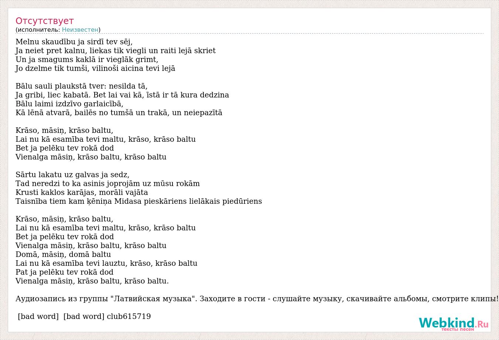Click the line 'Krusti kaklos karājas, morāli vajāta'

point(82,192)
